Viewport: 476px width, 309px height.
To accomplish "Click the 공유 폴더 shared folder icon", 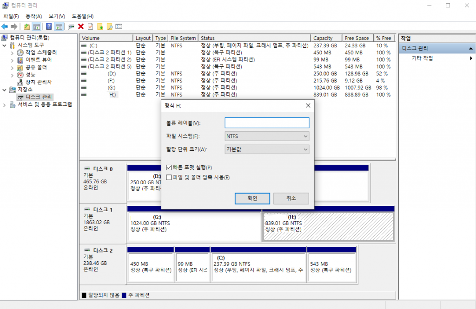I will point(20,67).
